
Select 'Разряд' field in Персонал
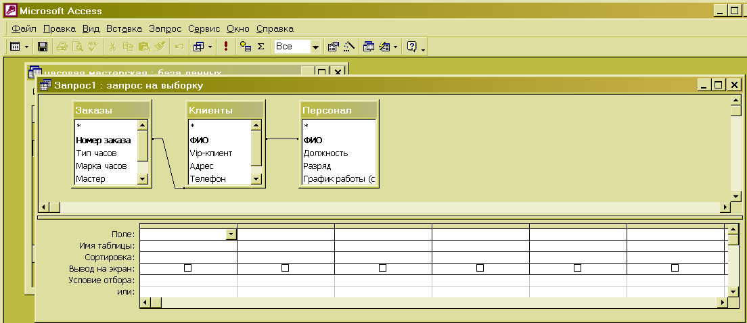click(317, 166)
